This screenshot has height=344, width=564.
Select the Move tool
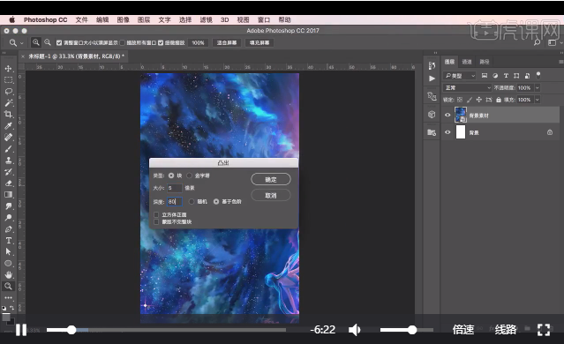click(x=8, y=68)
